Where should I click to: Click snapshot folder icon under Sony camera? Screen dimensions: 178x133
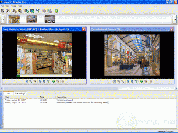(58, 81)
